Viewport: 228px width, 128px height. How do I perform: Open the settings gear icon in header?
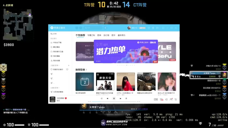pos(153,28)
